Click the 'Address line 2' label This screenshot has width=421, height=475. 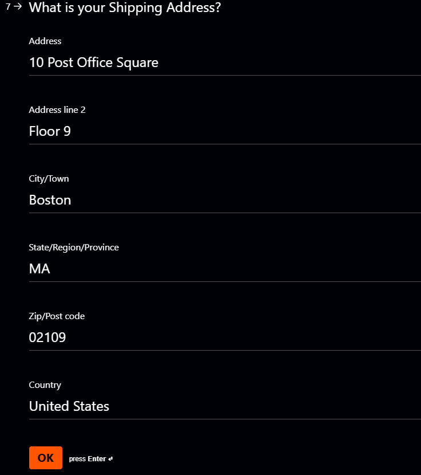(x=57, y=110)
